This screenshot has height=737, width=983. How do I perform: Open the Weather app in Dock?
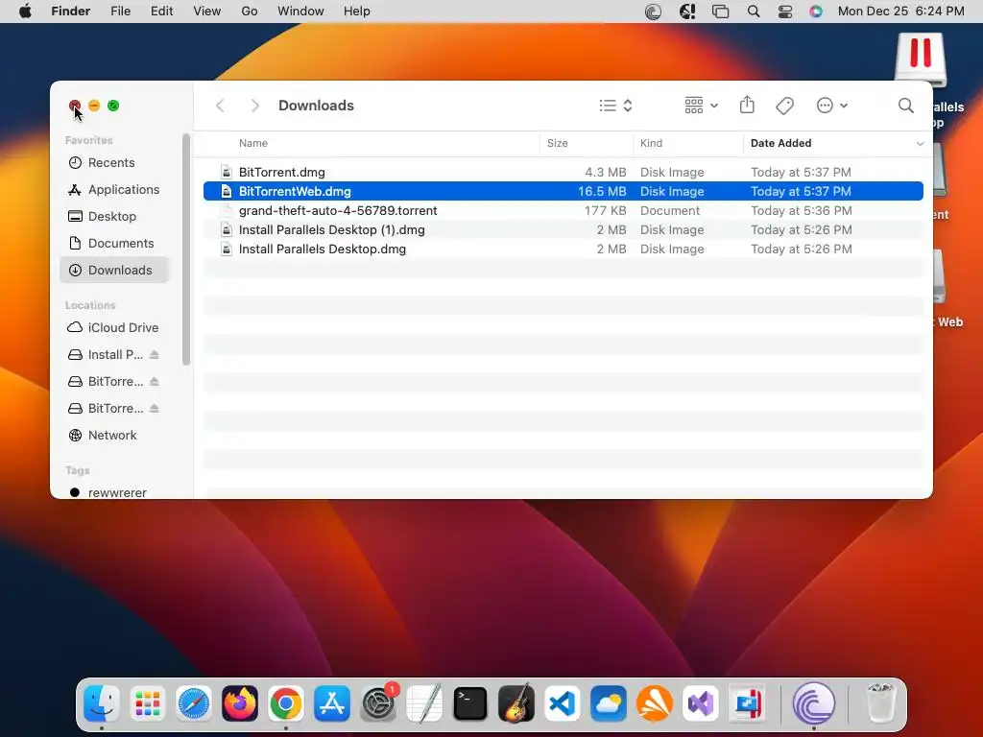coord(609,703)
